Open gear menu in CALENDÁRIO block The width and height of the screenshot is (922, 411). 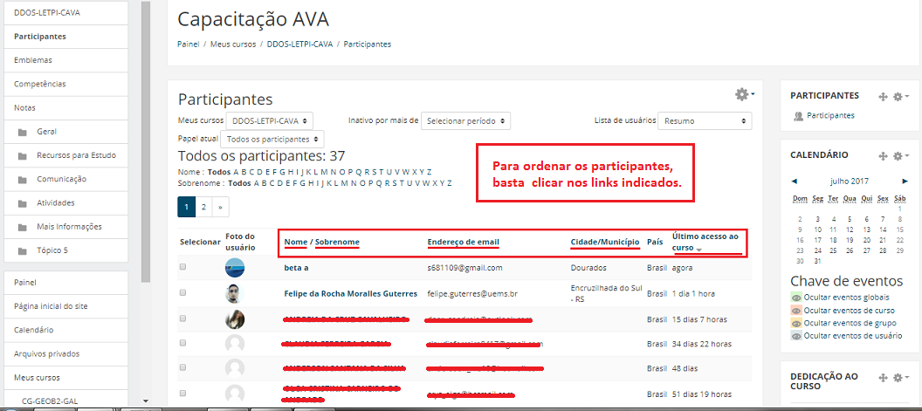(x=900, y=156)
